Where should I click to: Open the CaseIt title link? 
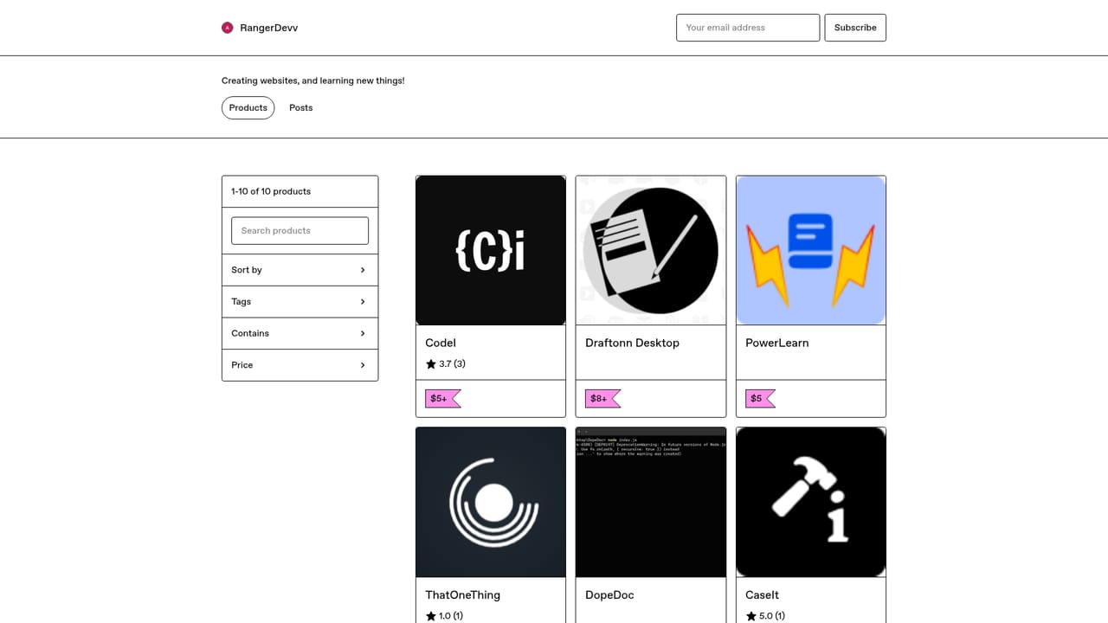pyautogui.click(x=763, y=595)
